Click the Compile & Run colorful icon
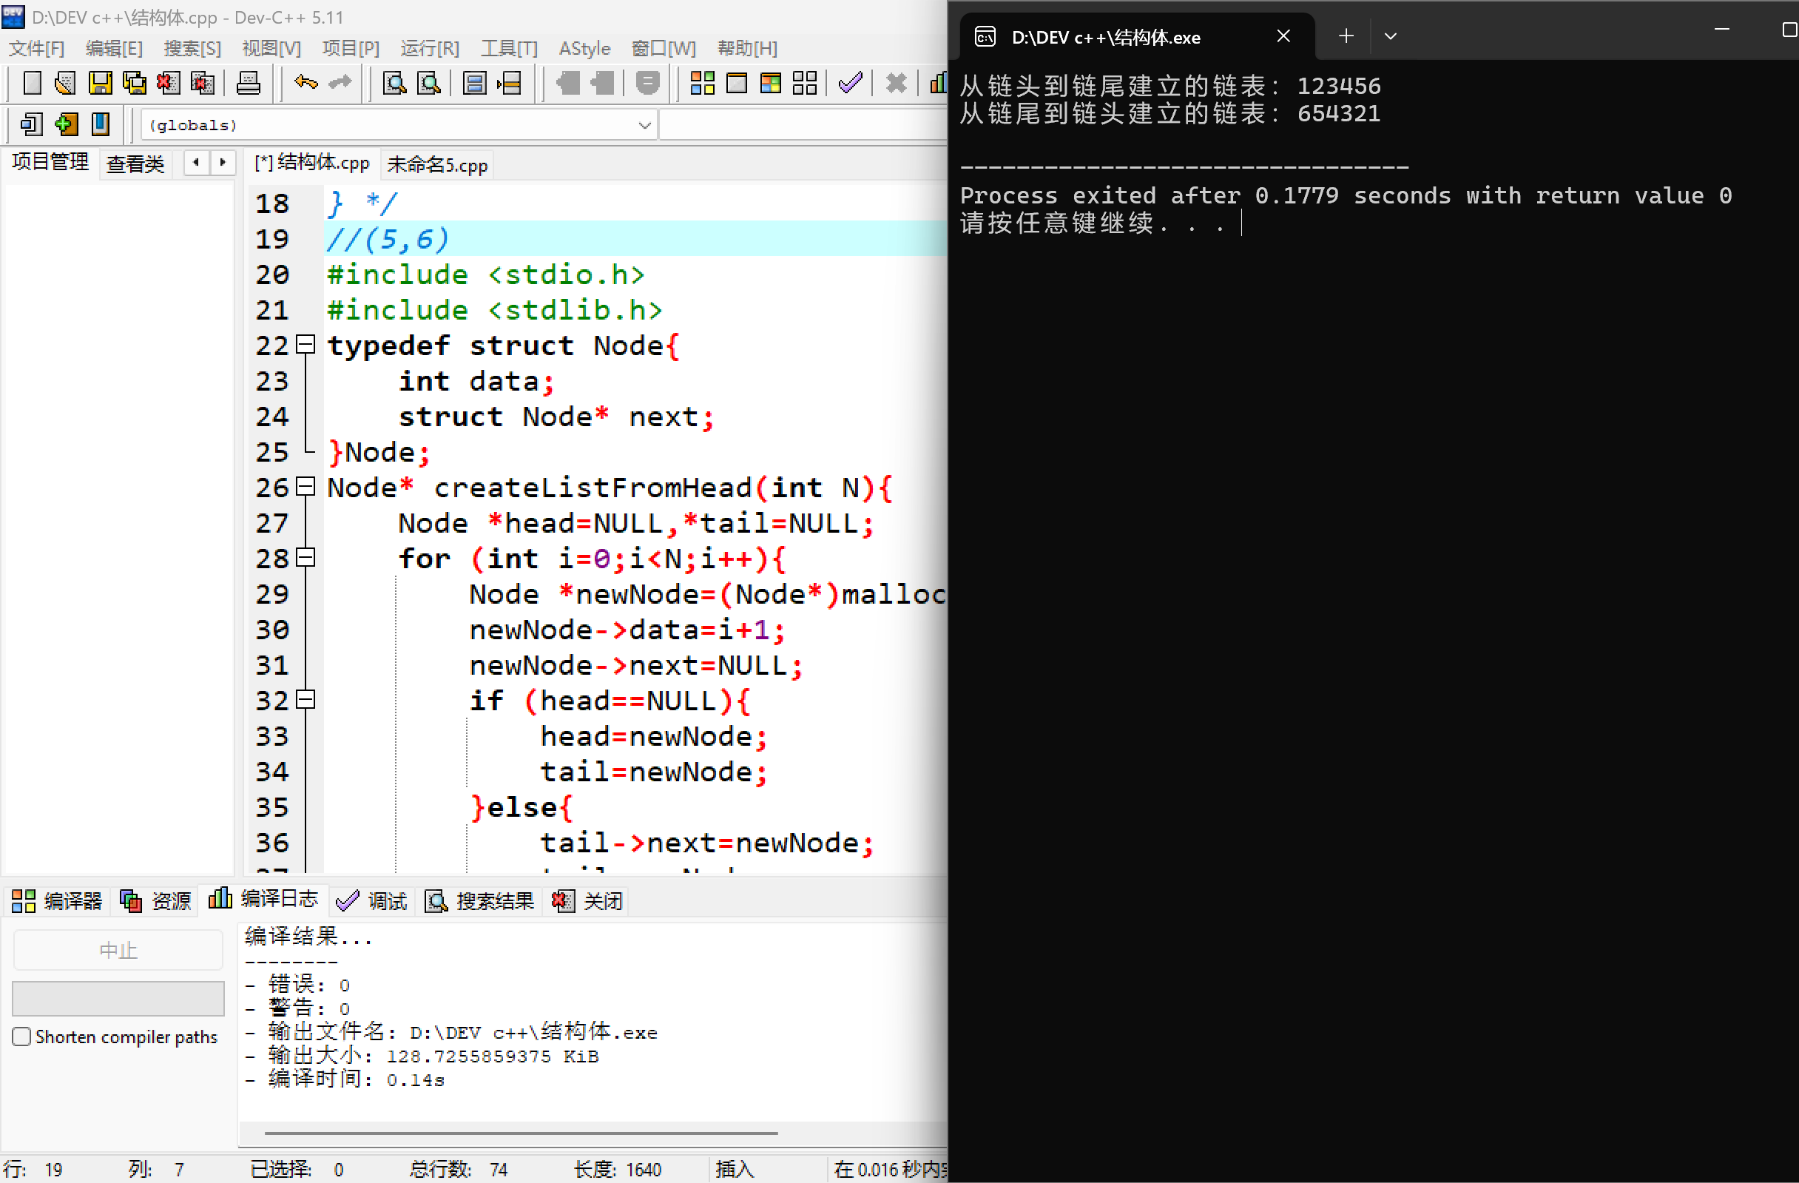 [770, 82]
